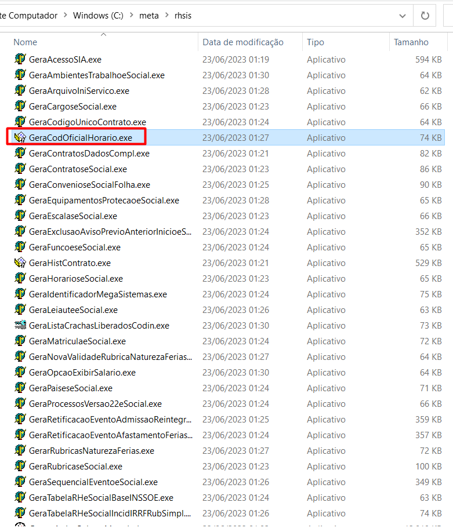Select the GeraCodOficialHorario.exe icon
This screenshot has width=453, height=528.
point(20,137)
